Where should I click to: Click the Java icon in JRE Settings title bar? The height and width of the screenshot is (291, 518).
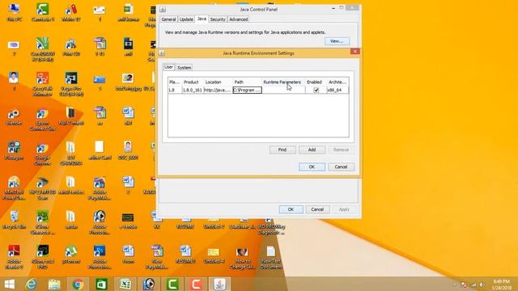(162, 53)
